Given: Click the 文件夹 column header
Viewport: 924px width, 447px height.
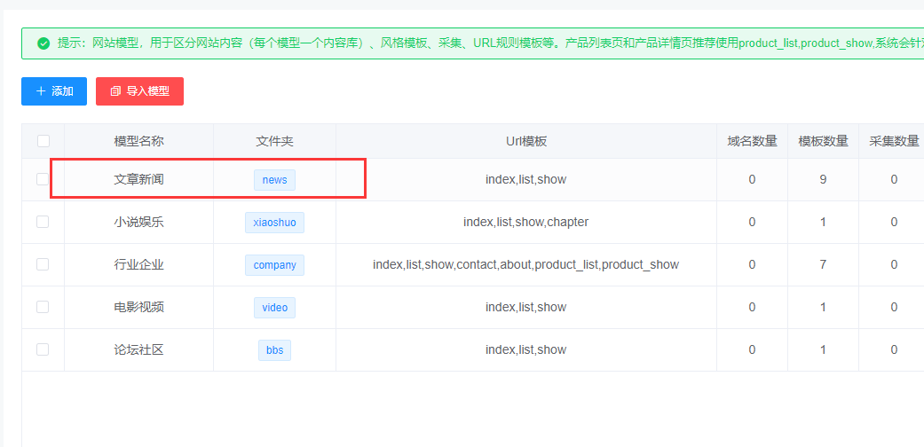Looking at the screenshot, I should (274, 141).
